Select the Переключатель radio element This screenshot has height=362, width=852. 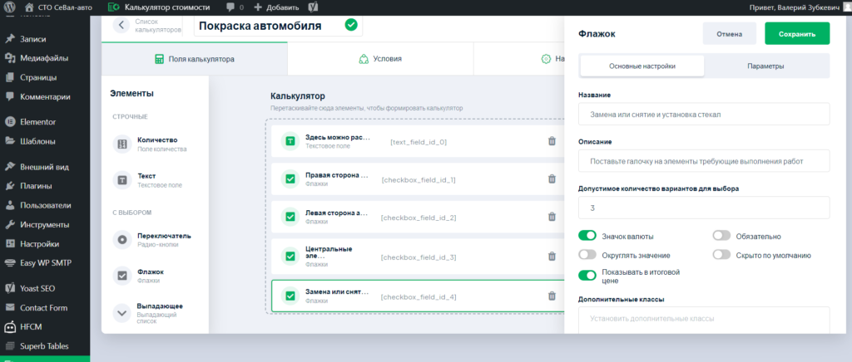pyautogui.click(x=154, y=239)
